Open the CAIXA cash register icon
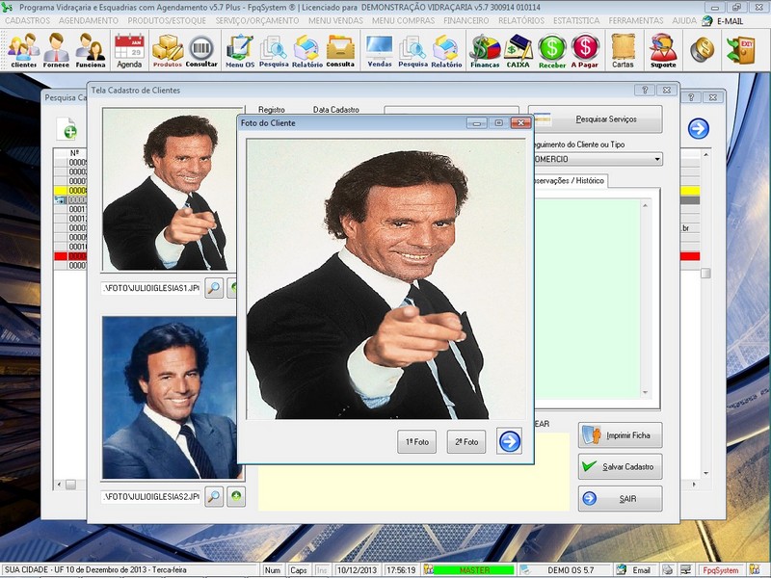 point(518,50)
